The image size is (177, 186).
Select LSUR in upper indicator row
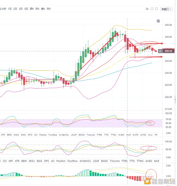(x=74, y=135)
